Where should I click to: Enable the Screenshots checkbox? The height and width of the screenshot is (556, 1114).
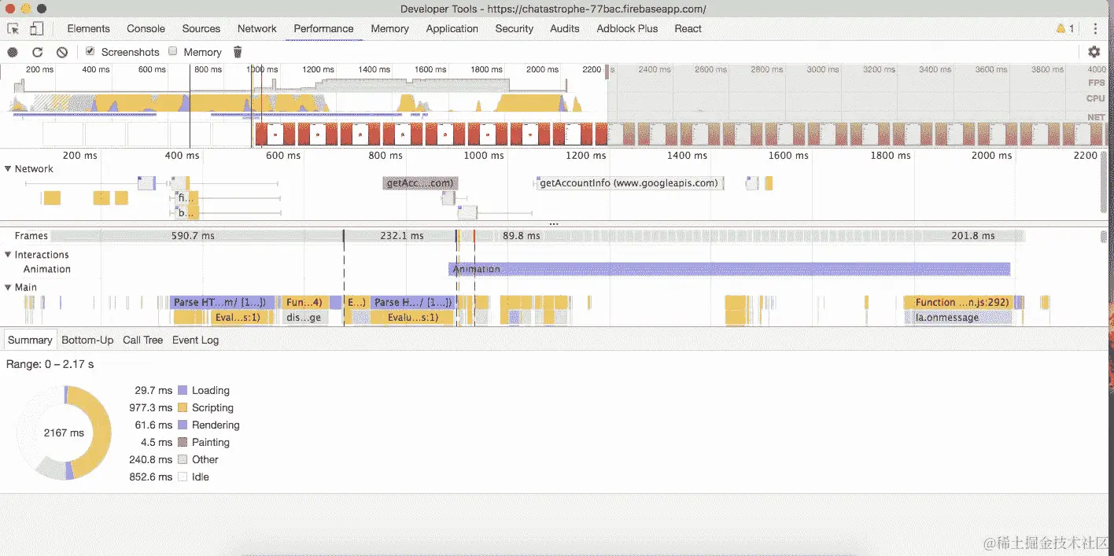tap(90, 51)
